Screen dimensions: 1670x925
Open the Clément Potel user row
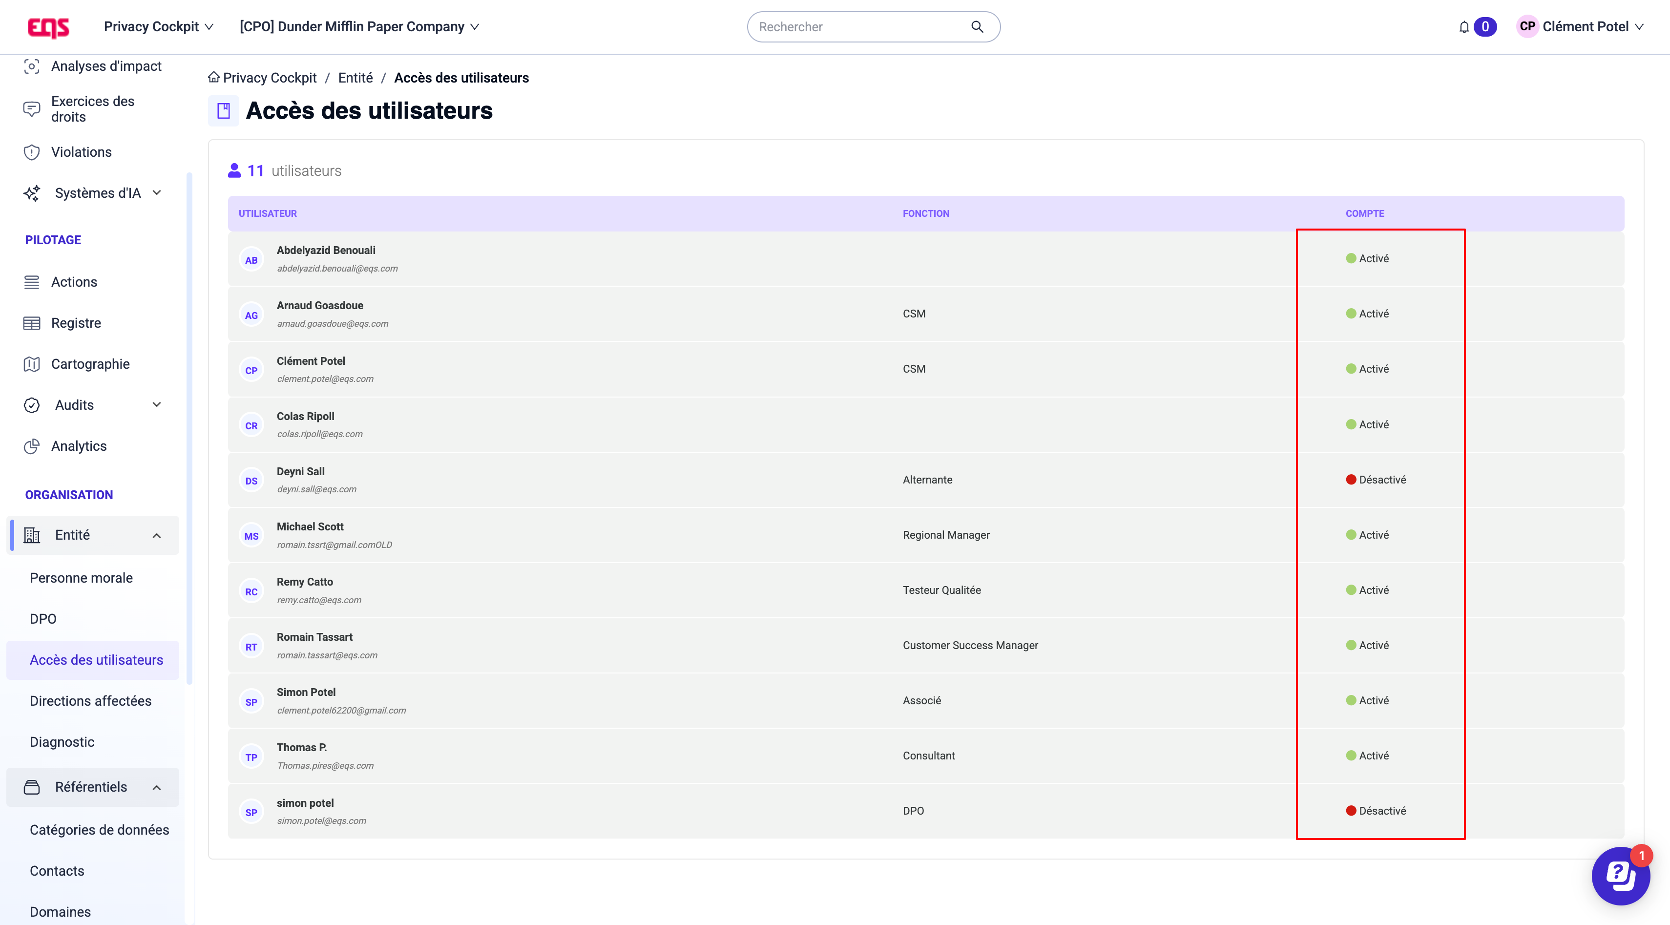coord(926,370)
